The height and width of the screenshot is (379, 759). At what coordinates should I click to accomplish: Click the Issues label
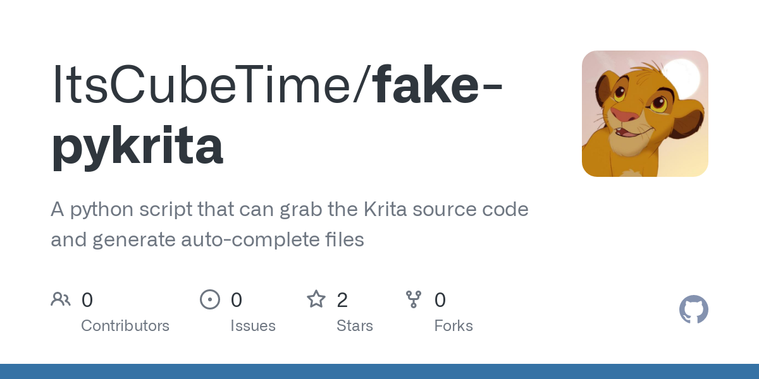click(253, 326)
